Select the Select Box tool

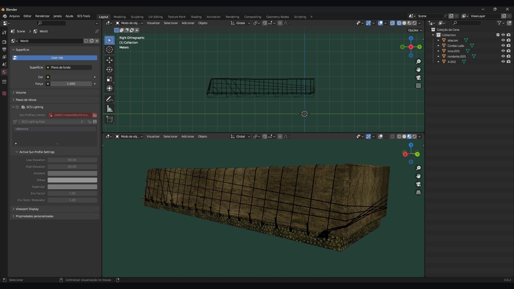pos(109,40)
